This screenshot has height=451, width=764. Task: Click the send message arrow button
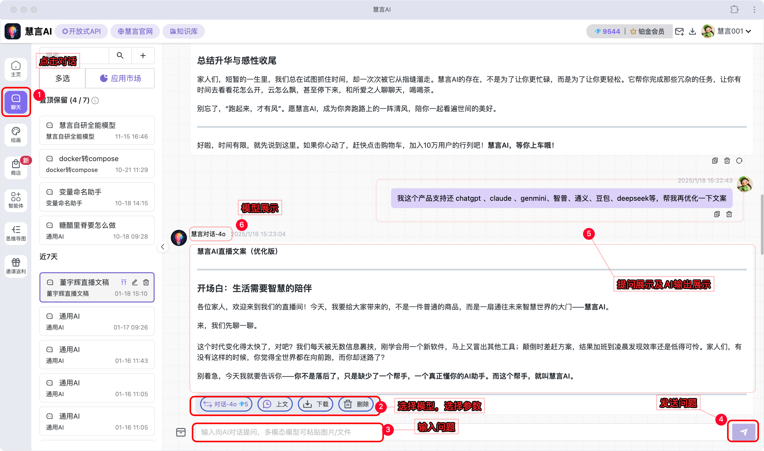click(x=743, y=432)
